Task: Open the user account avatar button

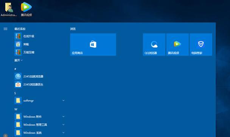Action: point(5,135)
